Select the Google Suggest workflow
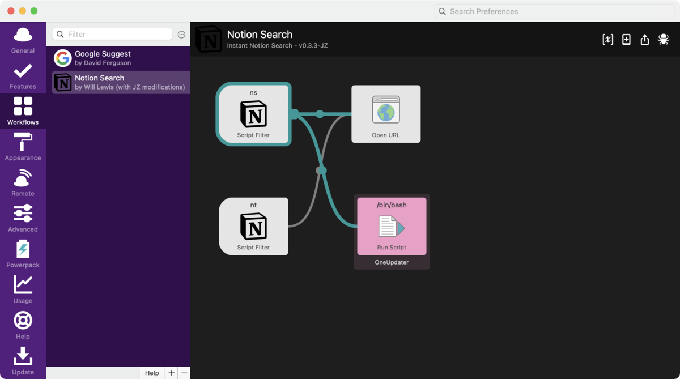The width and height of the screenshot is (680, 379). point(121,58)
